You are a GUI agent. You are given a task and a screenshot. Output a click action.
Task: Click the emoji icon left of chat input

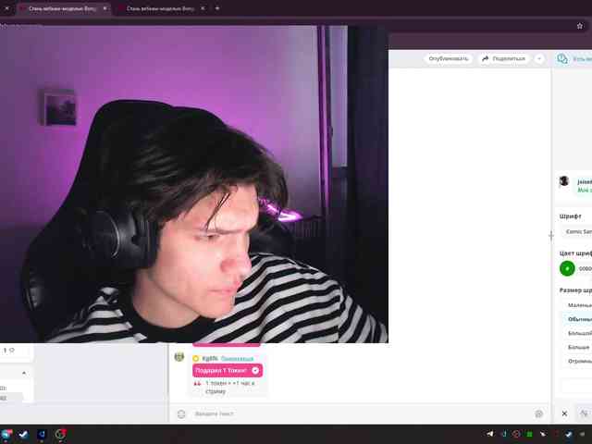pos(181,413)
